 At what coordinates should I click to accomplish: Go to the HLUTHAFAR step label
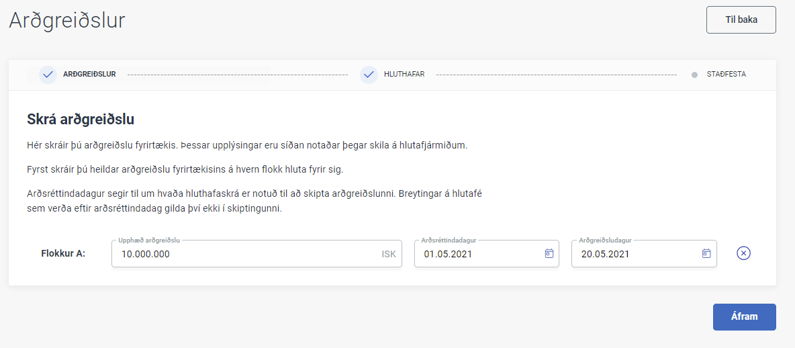click(404, 75)
